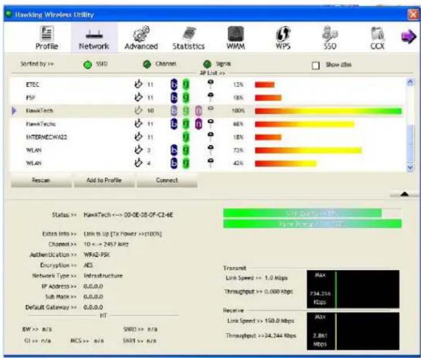
Task: Click the ETEC channel antenna icon
Action: tap(138, 84)
